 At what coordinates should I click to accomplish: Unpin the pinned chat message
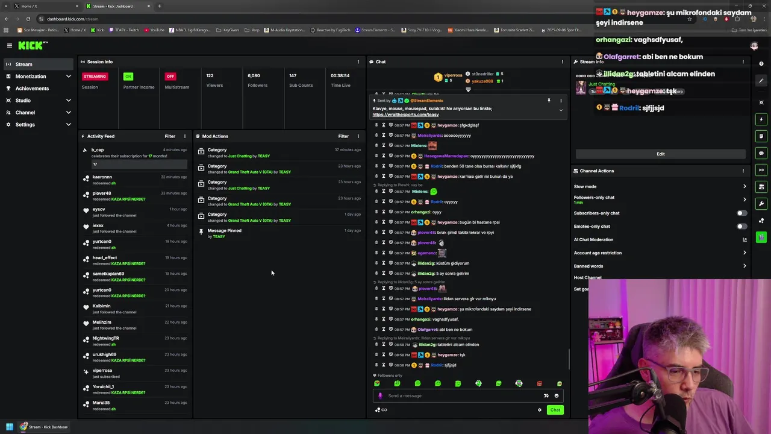pyautogui.click(x=549, y=101)
